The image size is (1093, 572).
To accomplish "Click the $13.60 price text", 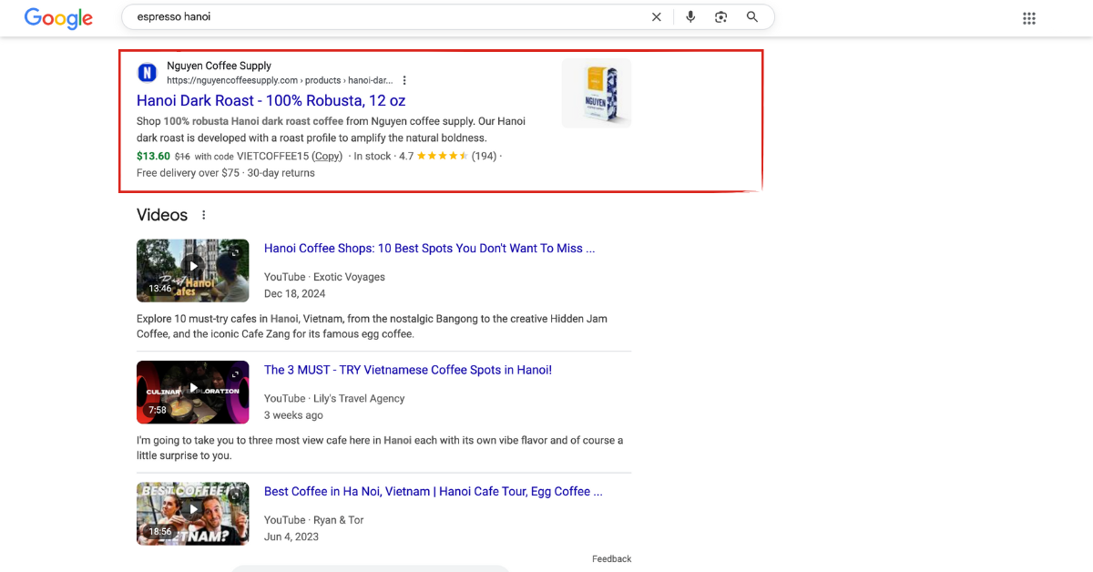I will point(153,156).
